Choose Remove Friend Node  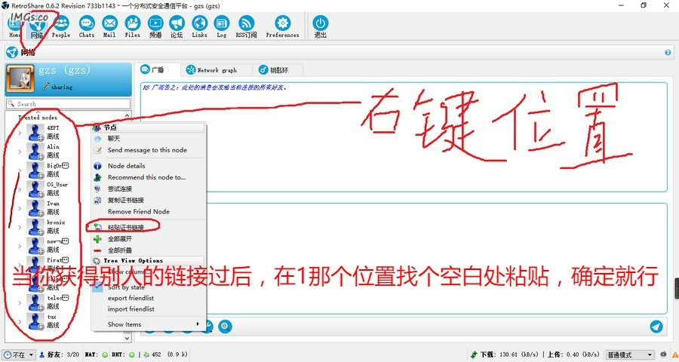pyautogui.click(x=148, y=212)
